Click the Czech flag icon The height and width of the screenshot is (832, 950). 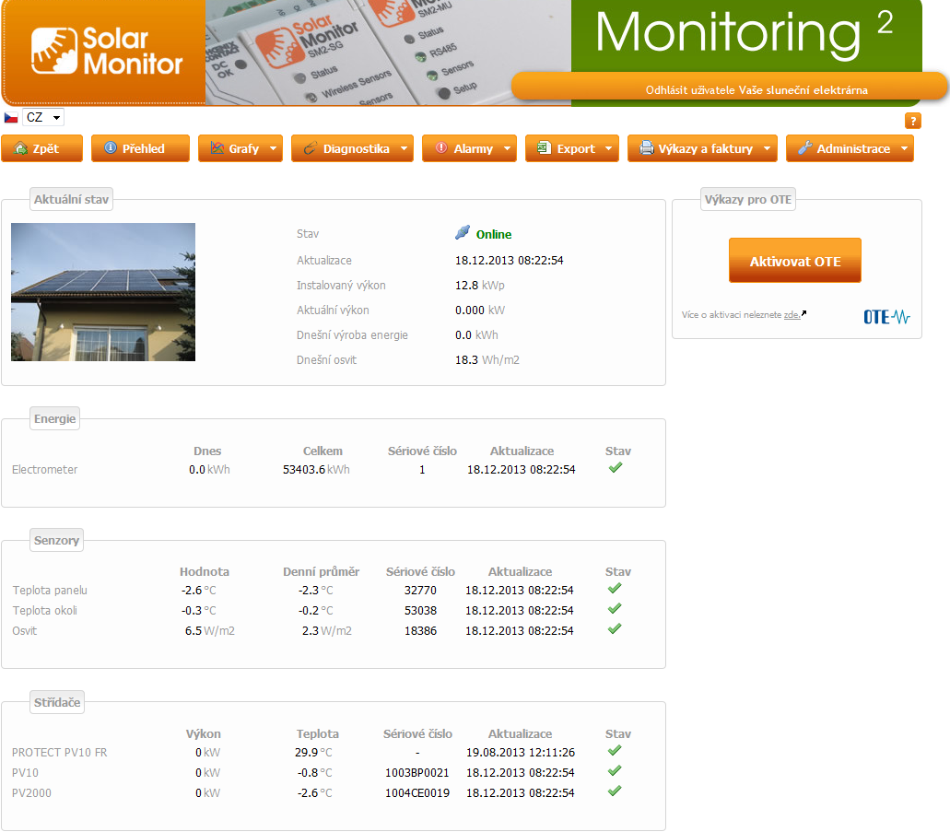pos(11,118)
